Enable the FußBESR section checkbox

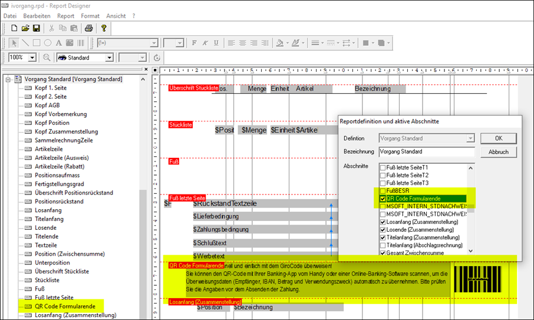[383, 191]
